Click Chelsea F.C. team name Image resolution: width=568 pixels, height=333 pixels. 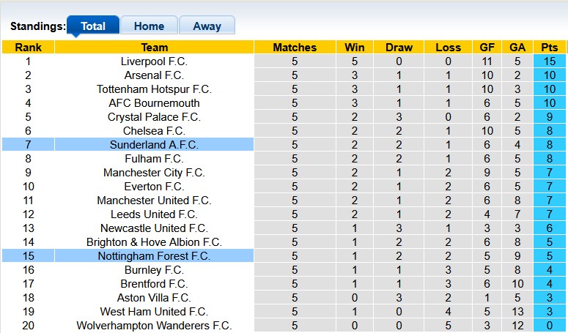154,131
